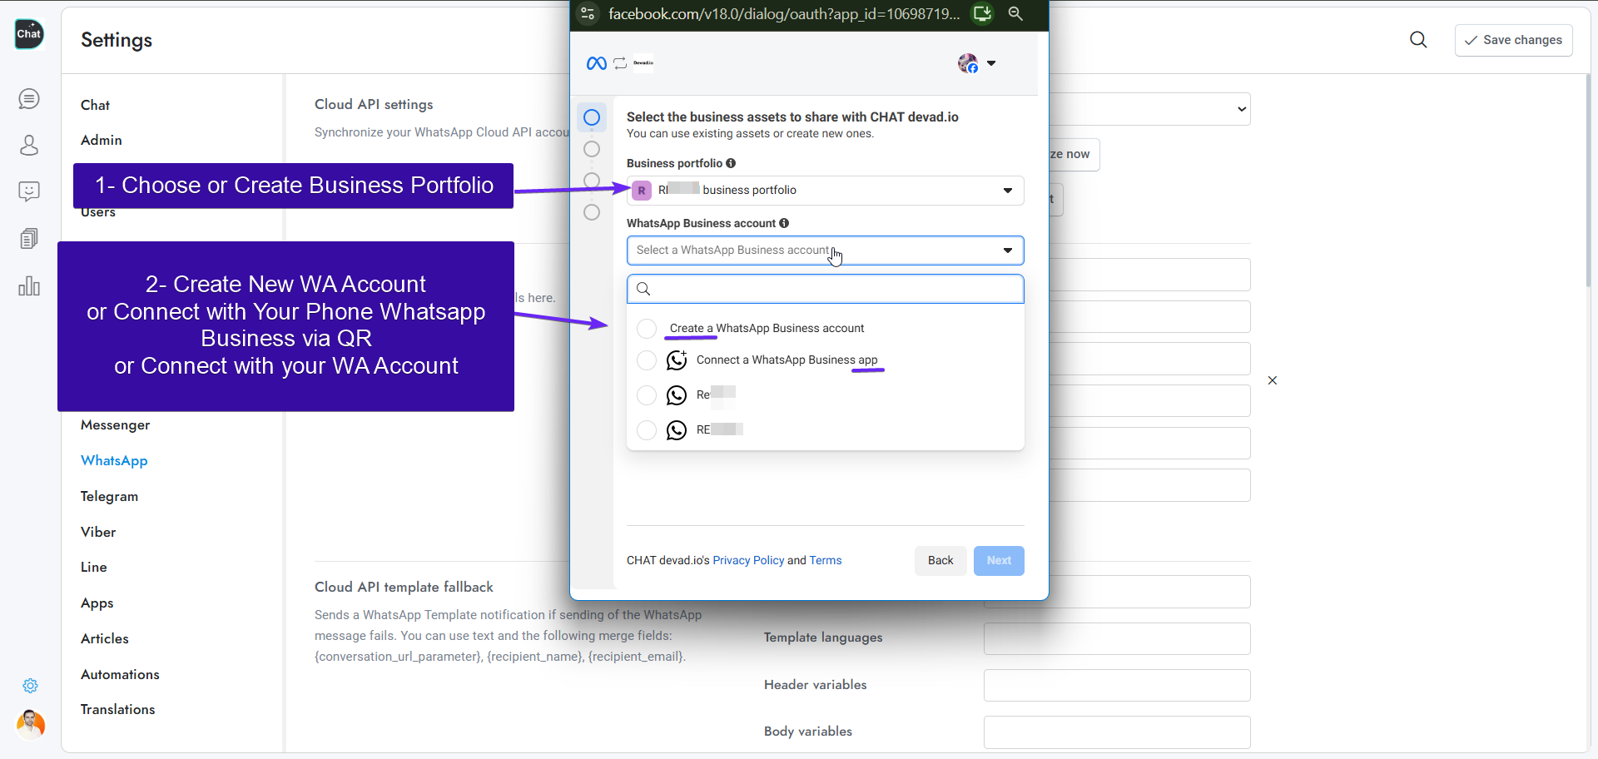Click the Save changes button
The image size is (1598, 759).
(1513, 40)
